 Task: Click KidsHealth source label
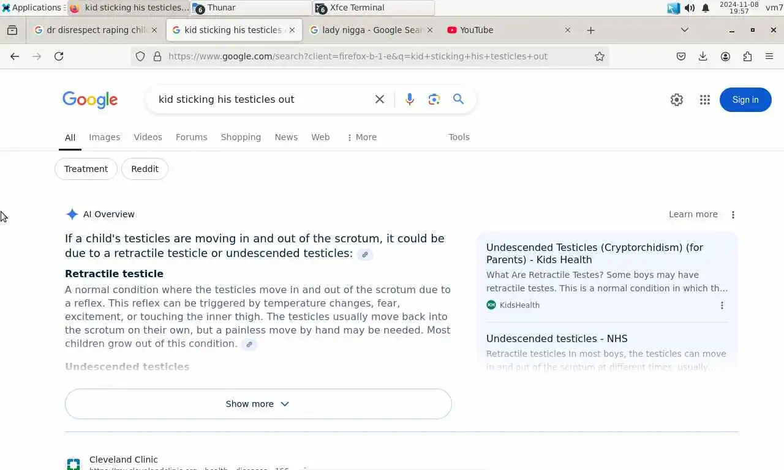point(519,305)
